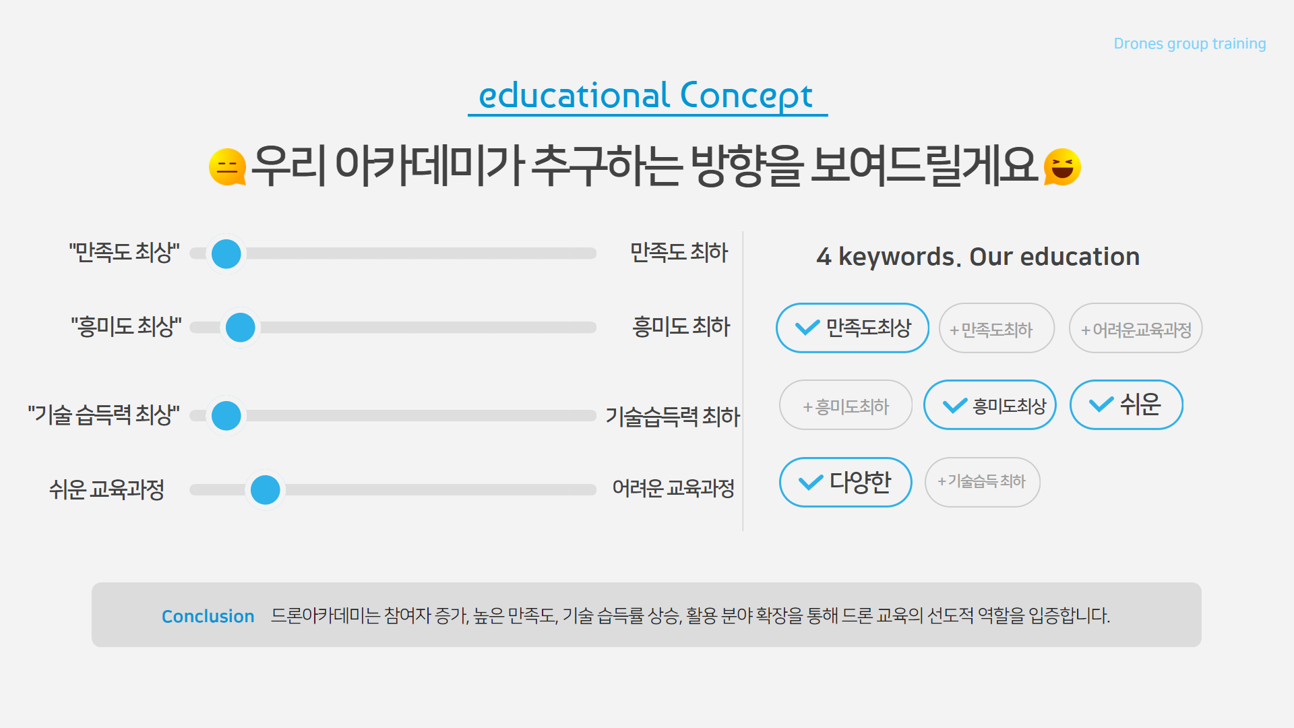1294x728 pixels.
Task: Enable the 기술습득 최하 keyword chip
Action: 982,482
